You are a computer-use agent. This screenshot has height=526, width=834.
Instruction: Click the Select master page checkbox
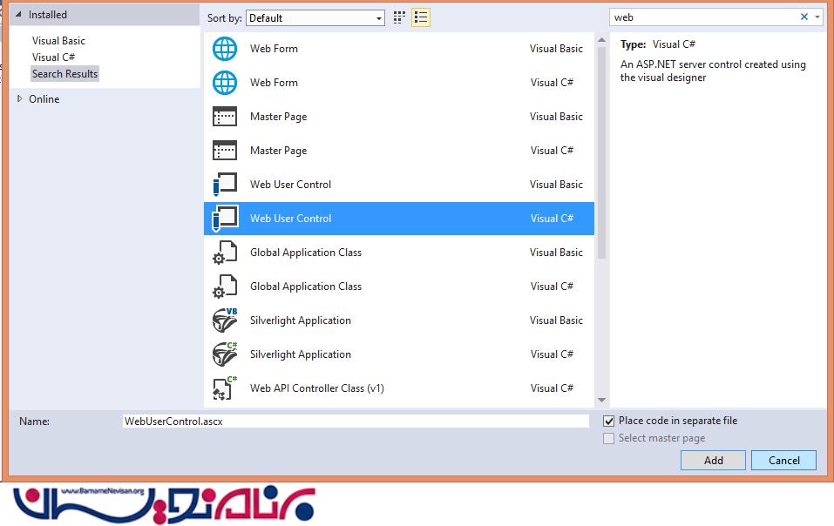(x=608, y=438)
